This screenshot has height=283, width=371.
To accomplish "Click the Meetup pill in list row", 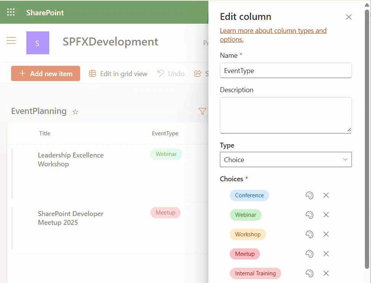I will click(165, 213).
